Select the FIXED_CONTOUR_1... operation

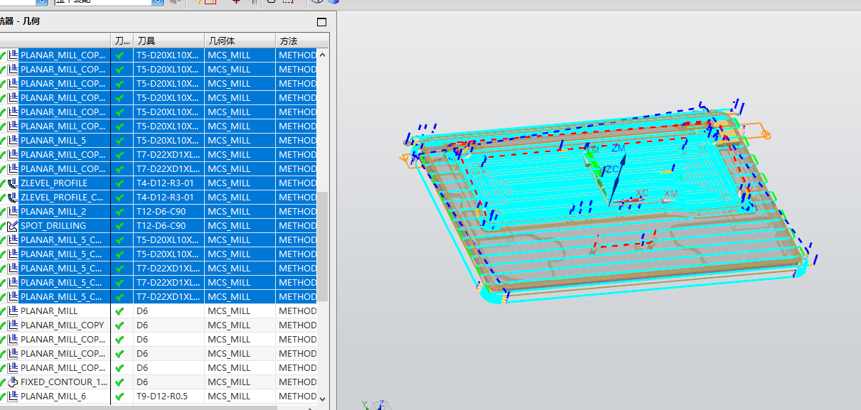[63, 382]
